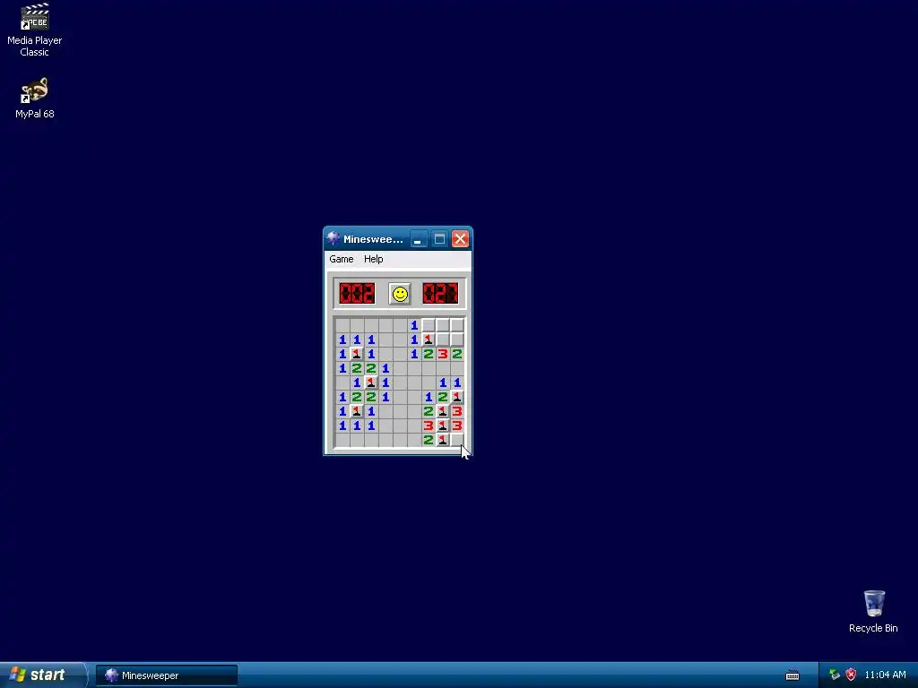
Task: Click the flag in bottom row, column 8
Action: tap(443, 440)
